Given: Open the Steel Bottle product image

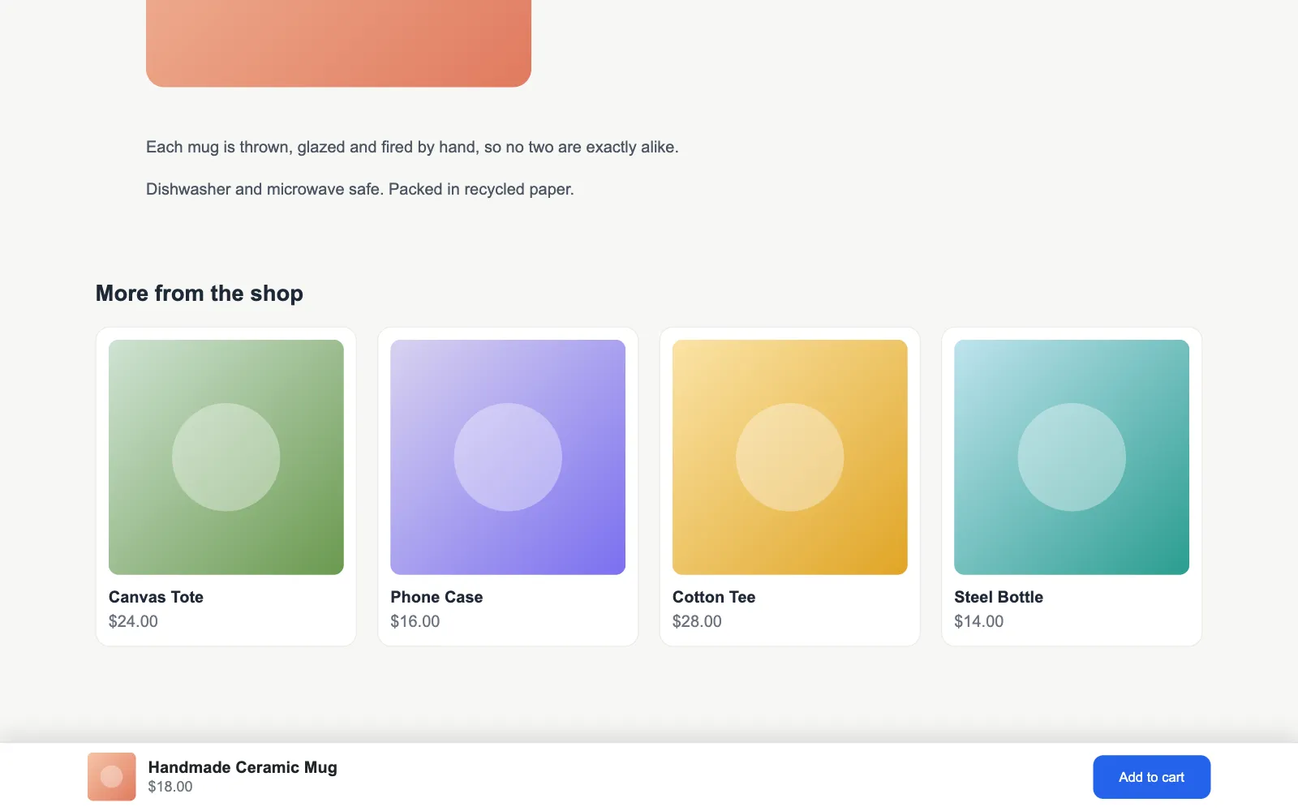Looking at the screenshot, I should click(x=1072, y=457).
